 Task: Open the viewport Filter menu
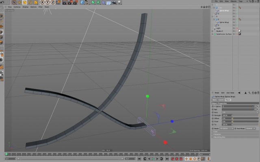point(41,7)
